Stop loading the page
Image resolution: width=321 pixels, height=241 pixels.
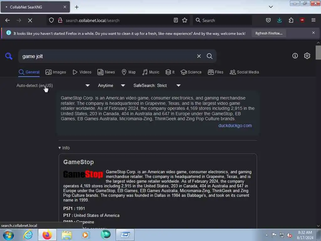click(30, 20)
